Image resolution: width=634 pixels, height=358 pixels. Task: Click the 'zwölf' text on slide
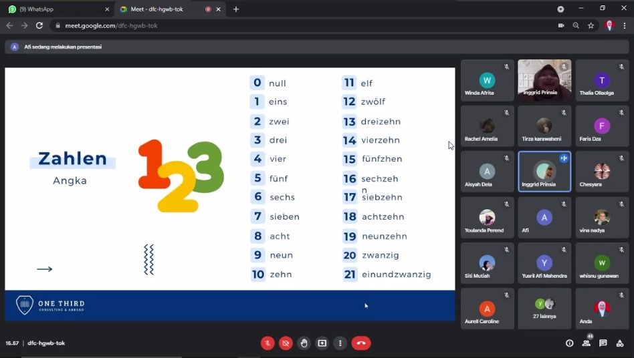coord(373,102)
